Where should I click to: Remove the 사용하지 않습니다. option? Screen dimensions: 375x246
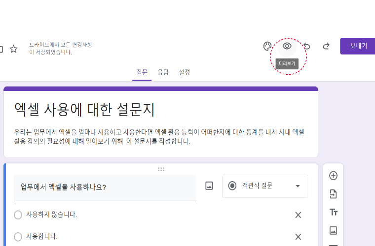[x=298, y=215]
